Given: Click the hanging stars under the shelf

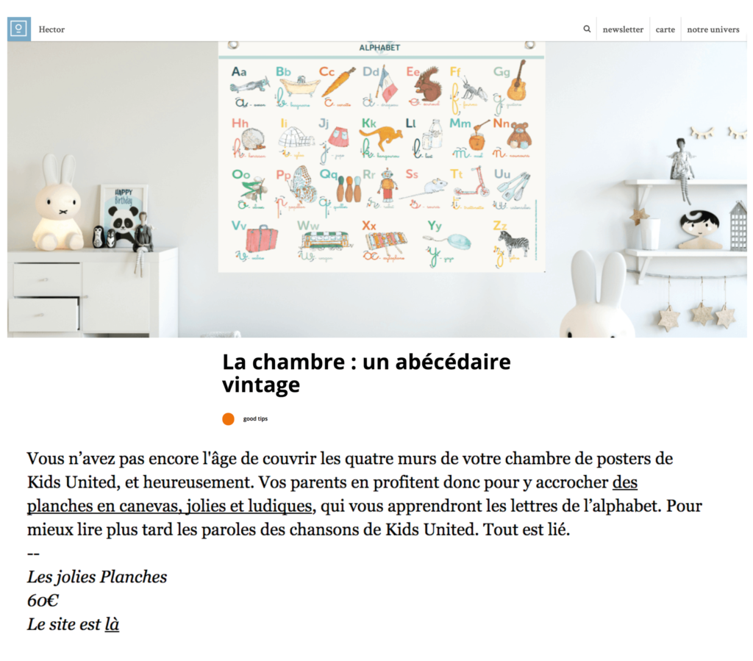Looking at the screenshot, I should click(x=697, y=312).
